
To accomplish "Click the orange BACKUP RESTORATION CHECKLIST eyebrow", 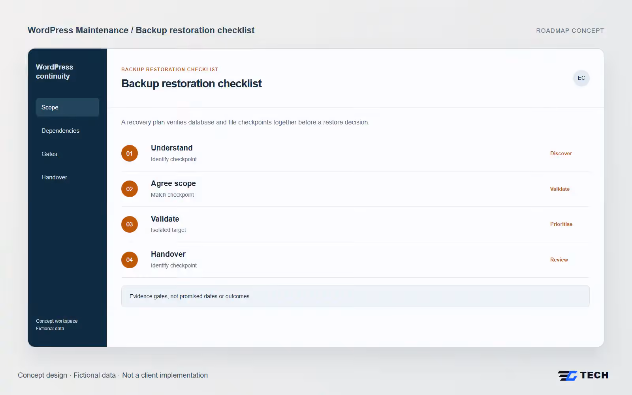I will pos(170,70).
